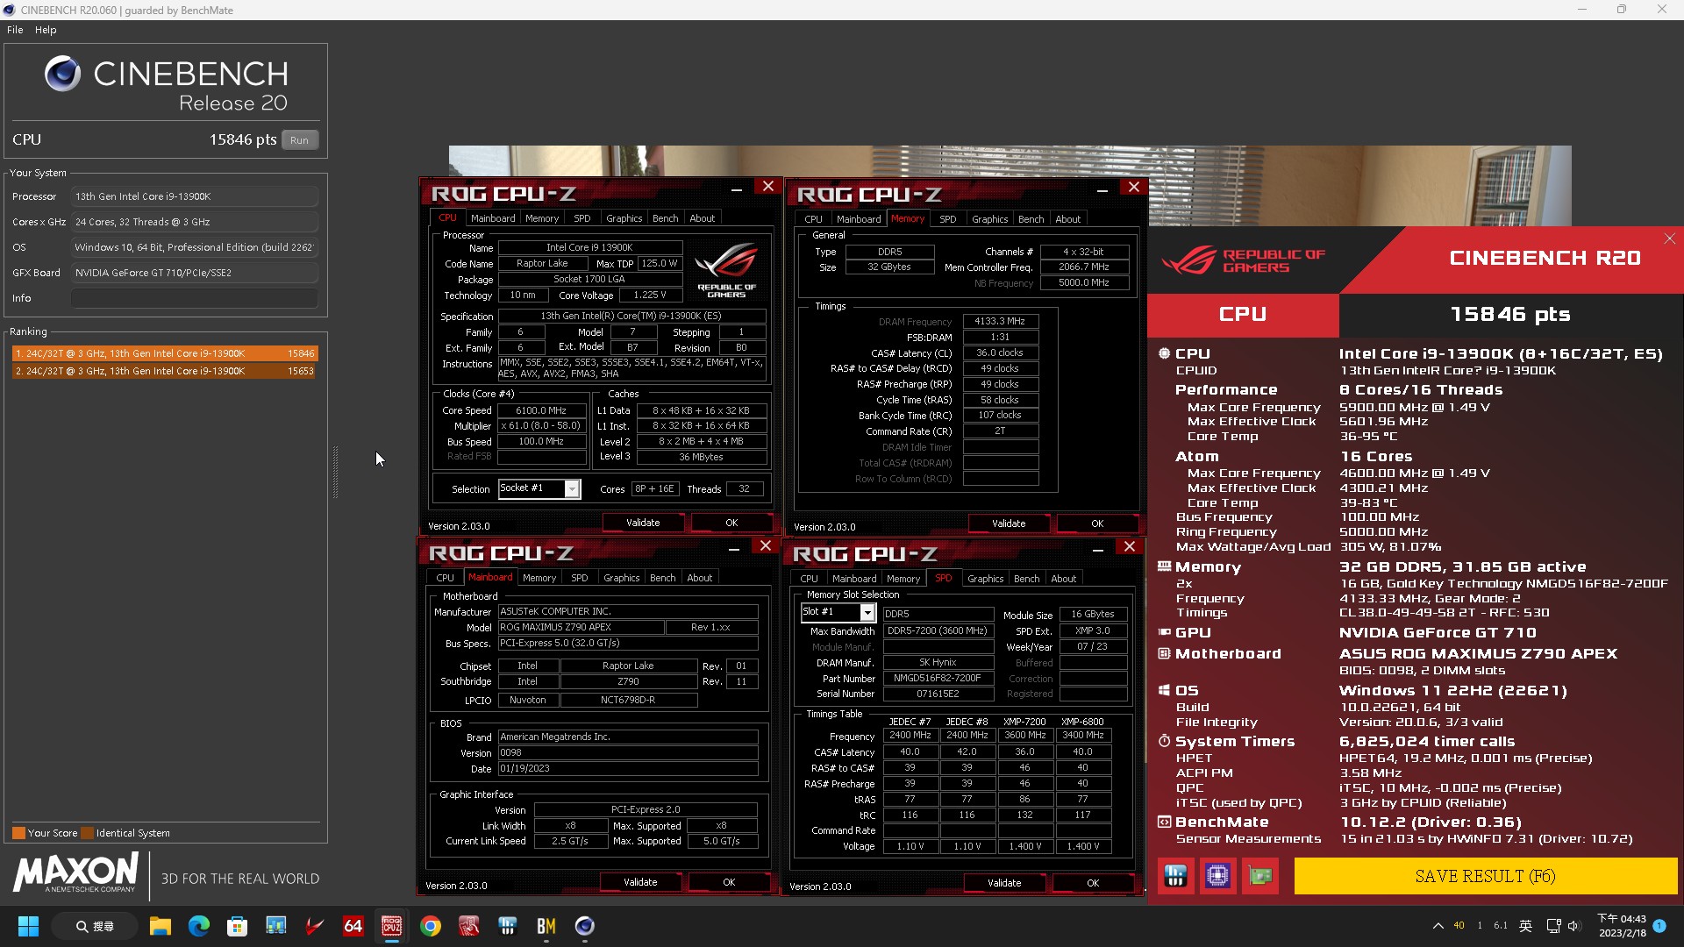The height and width of the screenshot is (947, 1684).
Task: Click OK in top-left CPU-Z window
Action: tap(731, 523)
